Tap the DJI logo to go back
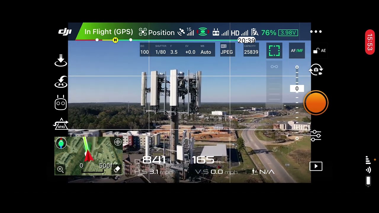Image resolution: width=379 pixels, height=213 pixels. coord(65,32)
